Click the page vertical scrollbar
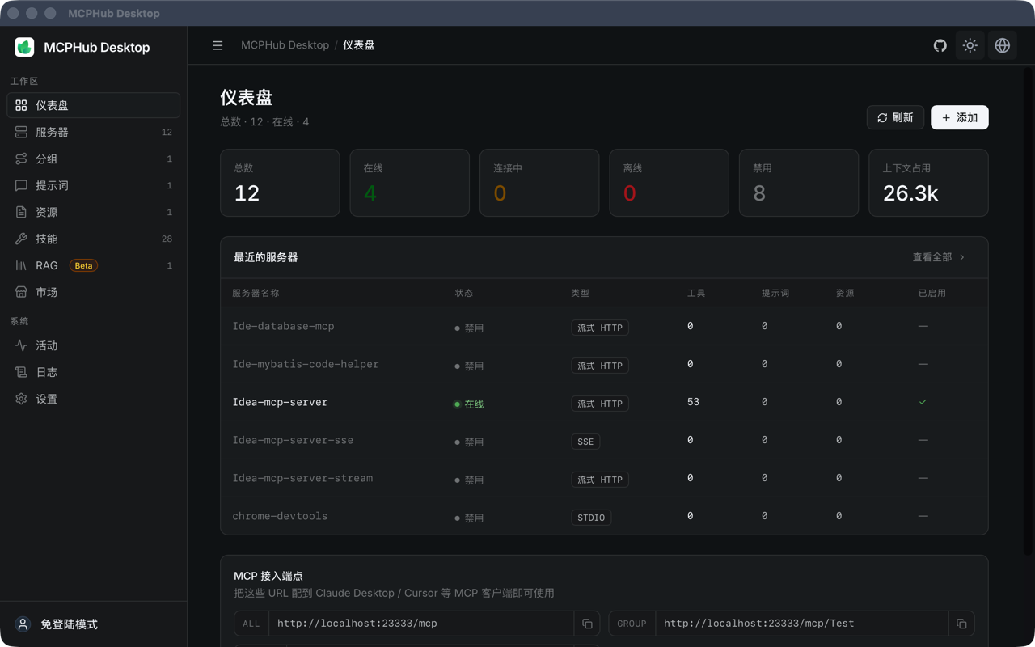Viewport: 1035px width, 647px height. point(1029,311)
